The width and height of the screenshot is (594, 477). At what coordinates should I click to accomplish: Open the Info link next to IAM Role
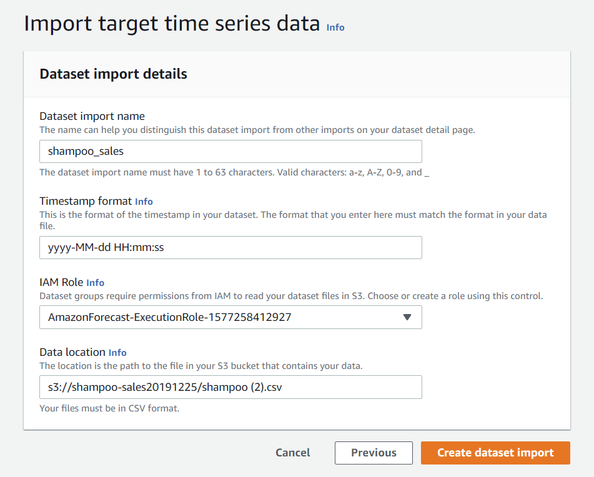95,283
